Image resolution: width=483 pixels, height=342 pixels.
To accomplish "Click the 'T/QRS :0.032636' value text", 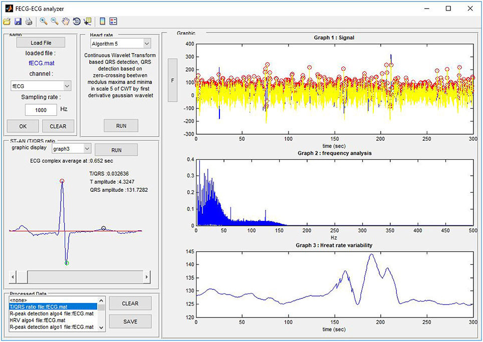I will (109, 174).
